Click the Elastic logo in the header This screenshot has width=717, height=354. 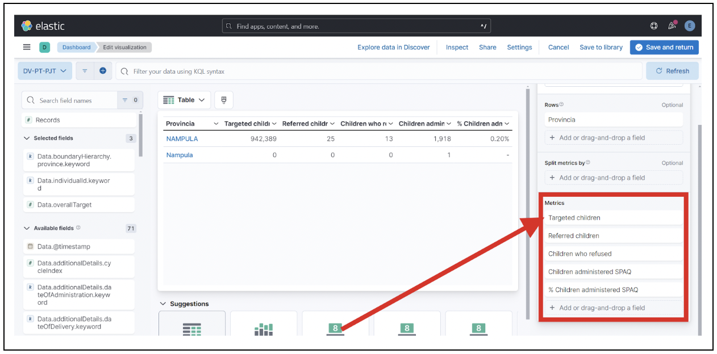(x=43, y=26)
